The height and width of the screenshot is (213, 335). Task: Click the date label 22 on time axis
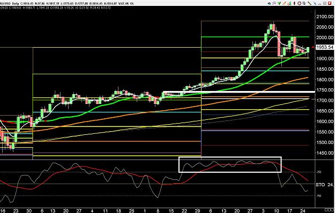(184, 211)
